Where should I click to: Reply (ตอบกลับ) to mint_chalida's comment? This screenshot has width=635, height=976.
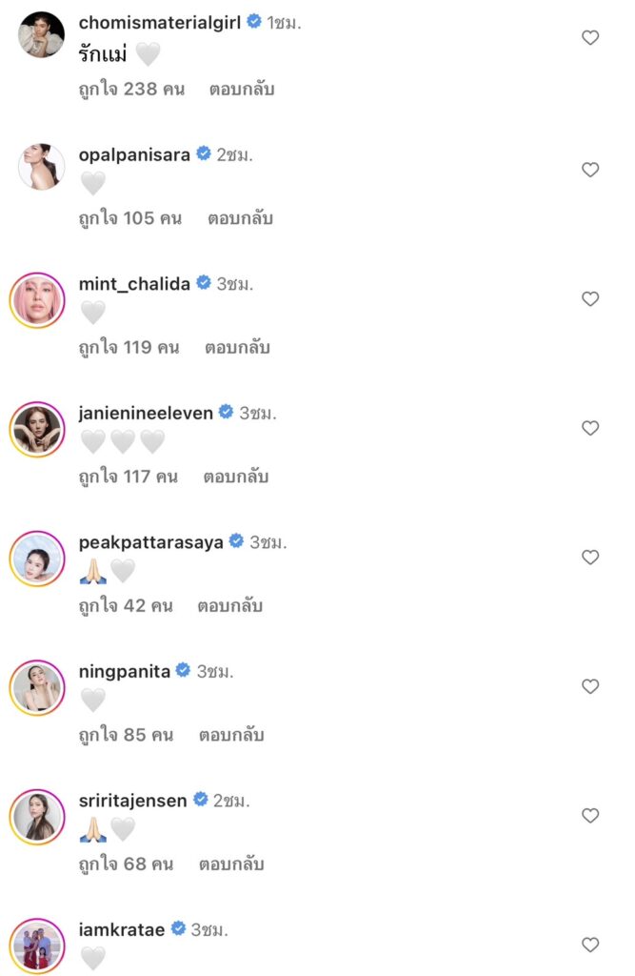[x=237, y=348]
